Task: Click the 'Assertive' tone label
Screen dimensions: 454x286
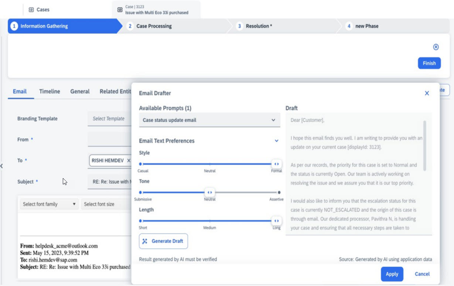Action: pos(276,200)
